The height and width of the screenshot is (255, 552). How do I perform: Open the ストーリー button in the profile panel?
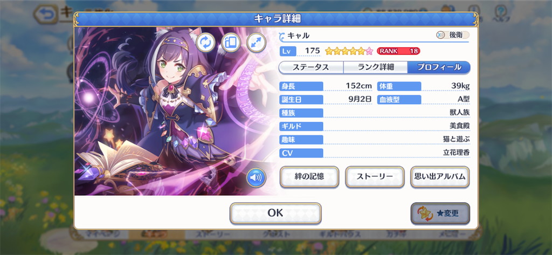(375, 176)
